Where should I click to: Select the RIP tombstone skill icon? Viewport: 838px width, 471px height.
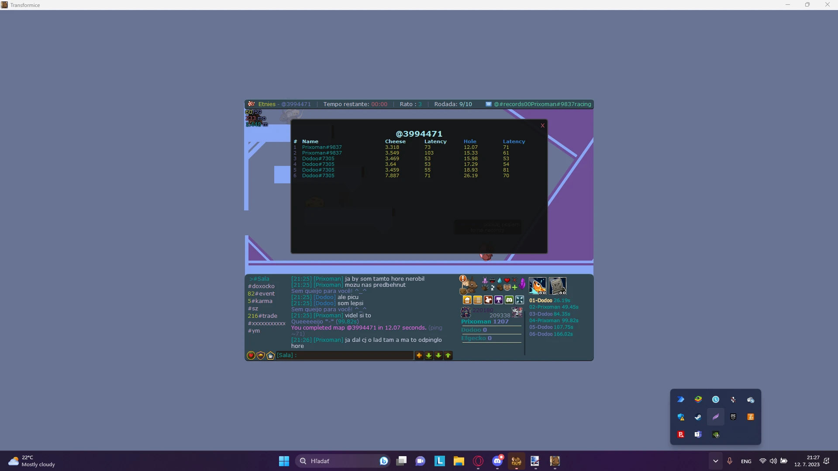pos(558,286)
